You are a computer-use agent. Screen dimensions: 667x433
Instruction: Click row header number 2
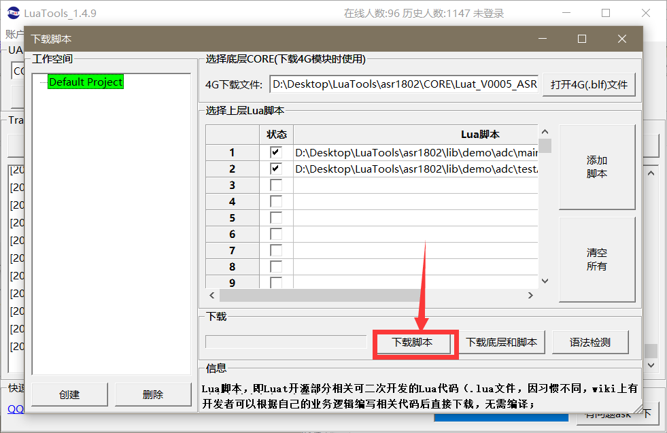pos(233,169)
